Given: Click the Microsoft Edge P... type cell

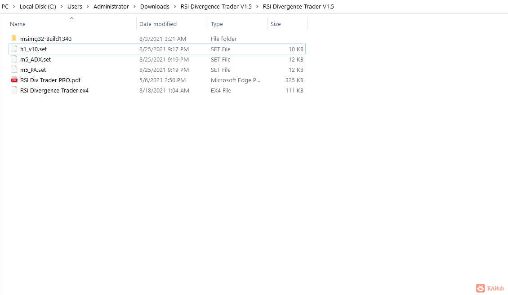Looking at the screenshot, I should 236,80.
